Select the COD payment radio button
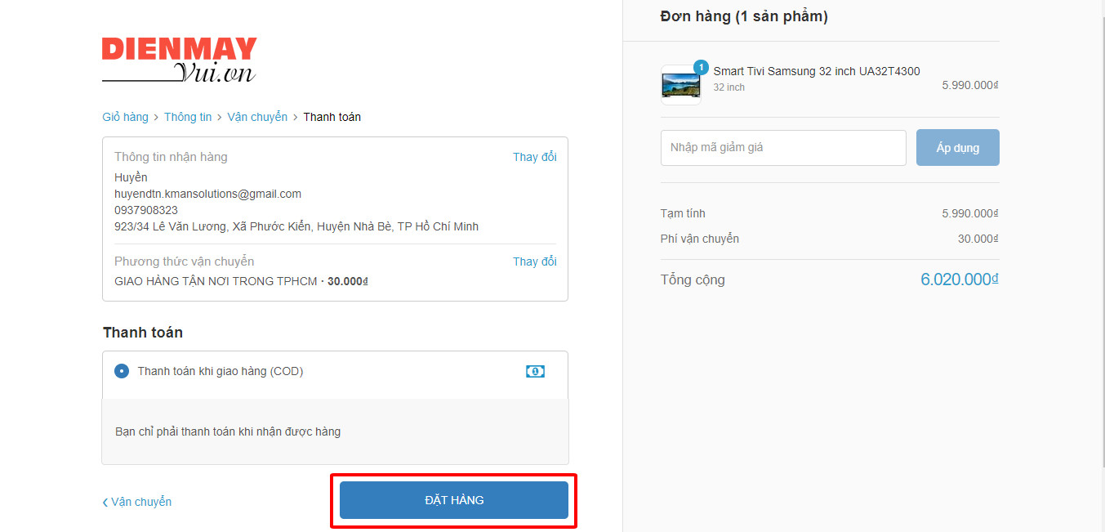Screen dimensions: 1105x532 [122, 371]
